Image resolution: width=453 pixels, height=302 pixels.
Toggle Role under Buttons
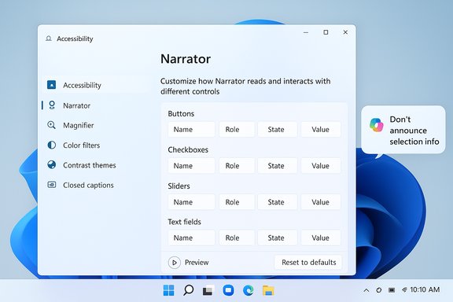point(237,130)
